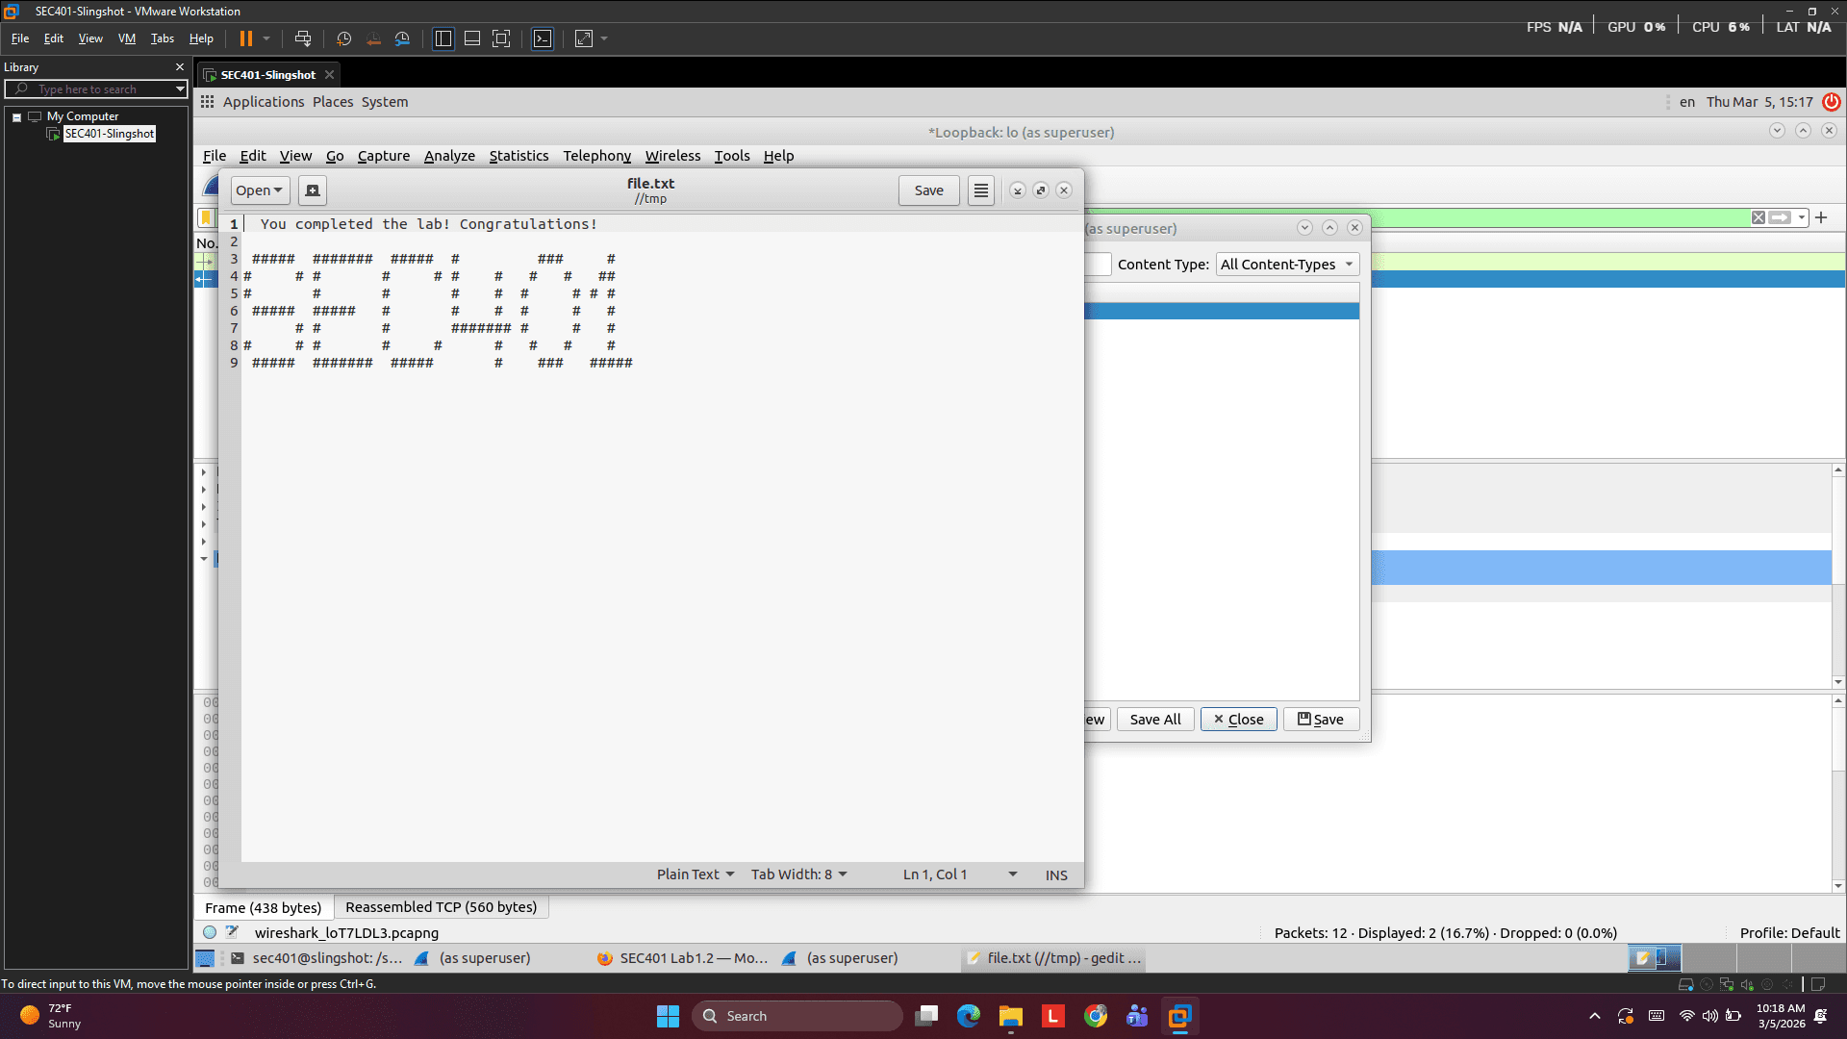1847x1039 pixels.
Task: Toggle the Library sidebar visibility
Action: pos(443,38)
